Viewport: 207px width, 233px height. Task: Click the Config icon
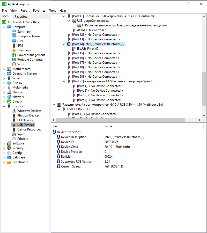pos(9,153)
